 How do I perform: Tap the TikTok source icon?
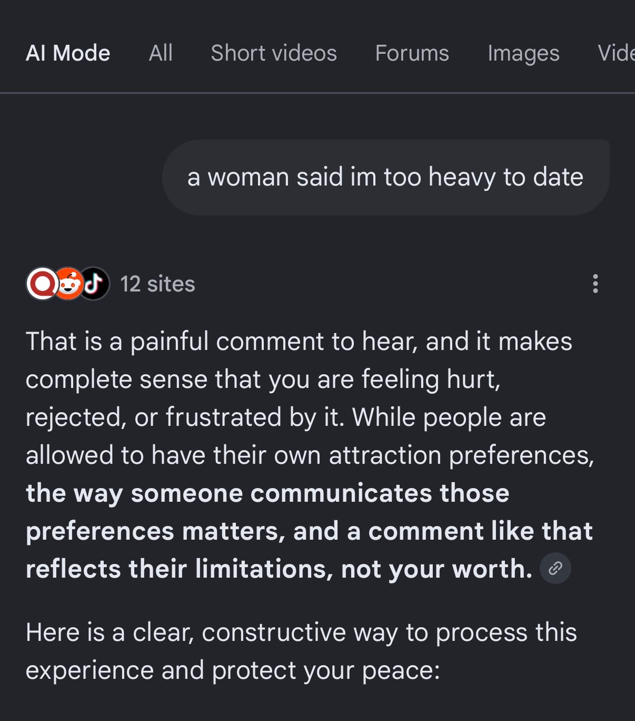click(94, 284)
